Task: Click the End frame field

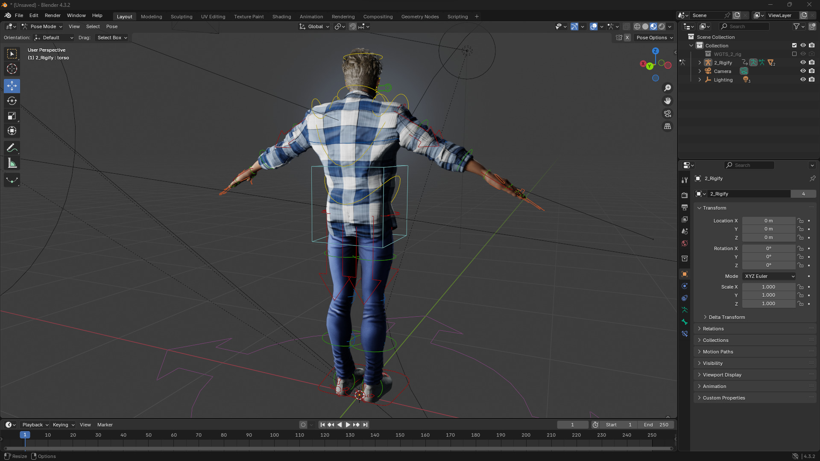Action: pos(656,425)
